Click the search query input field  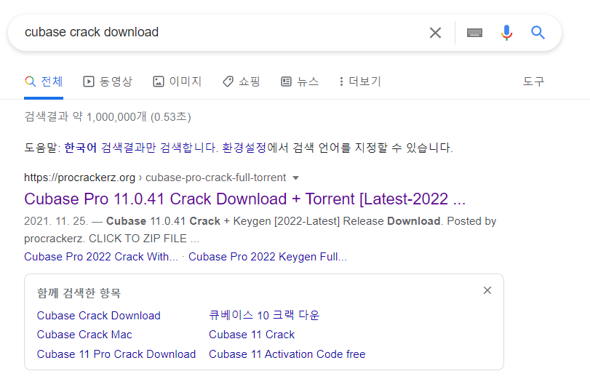(x=222, y=32)
